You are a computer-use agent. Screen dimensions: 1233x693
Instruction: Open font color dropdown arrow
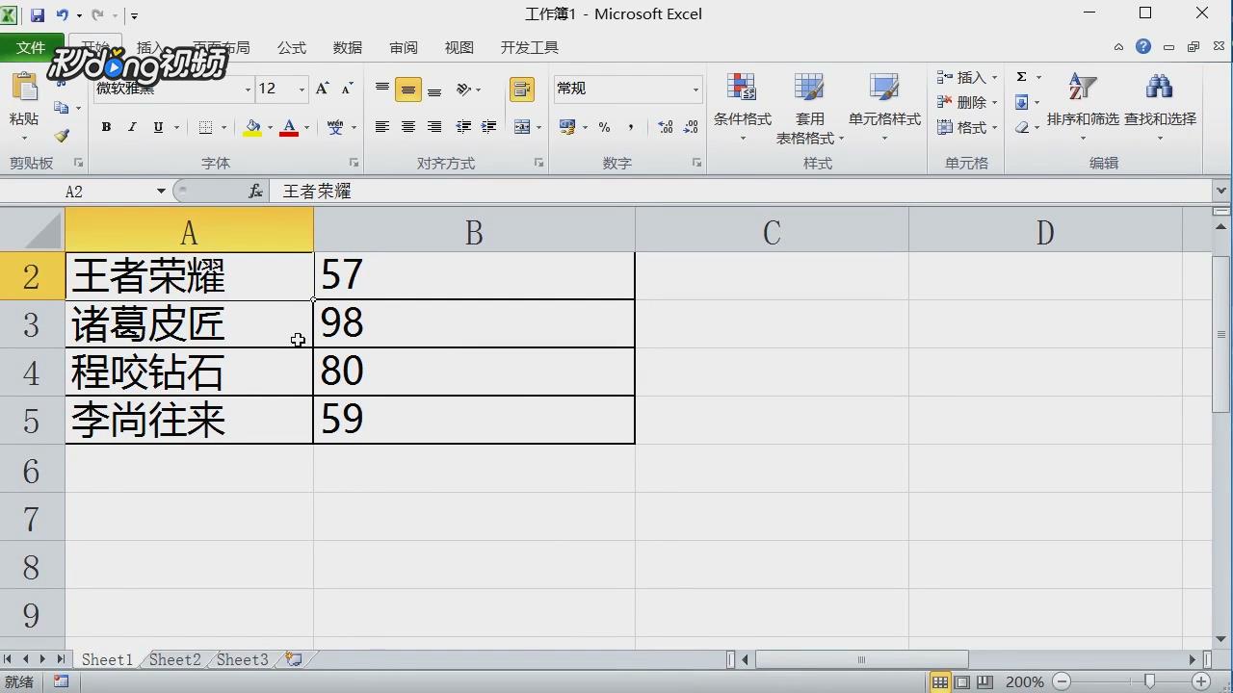coord(306,127)
